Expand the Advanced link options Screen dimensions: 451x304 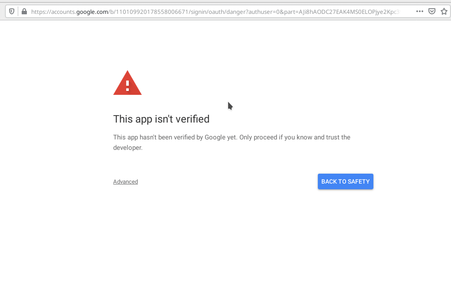[x=125, y=181]
